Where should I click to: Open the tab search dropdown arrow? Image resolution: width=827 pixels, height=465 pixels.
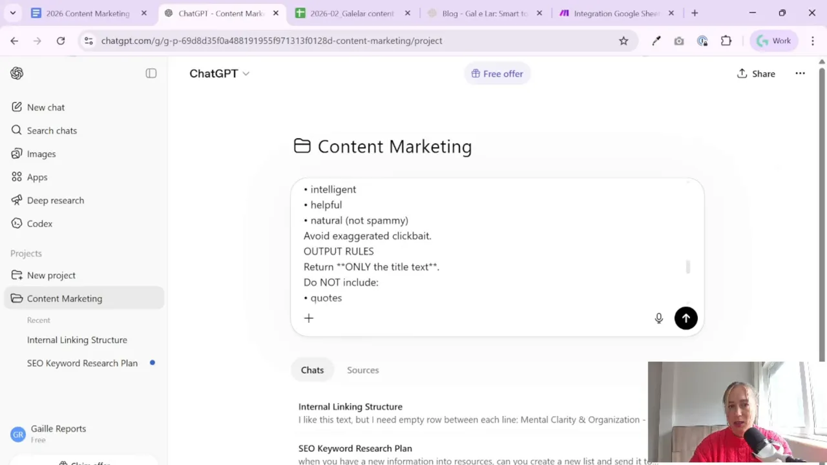[13, 13]
